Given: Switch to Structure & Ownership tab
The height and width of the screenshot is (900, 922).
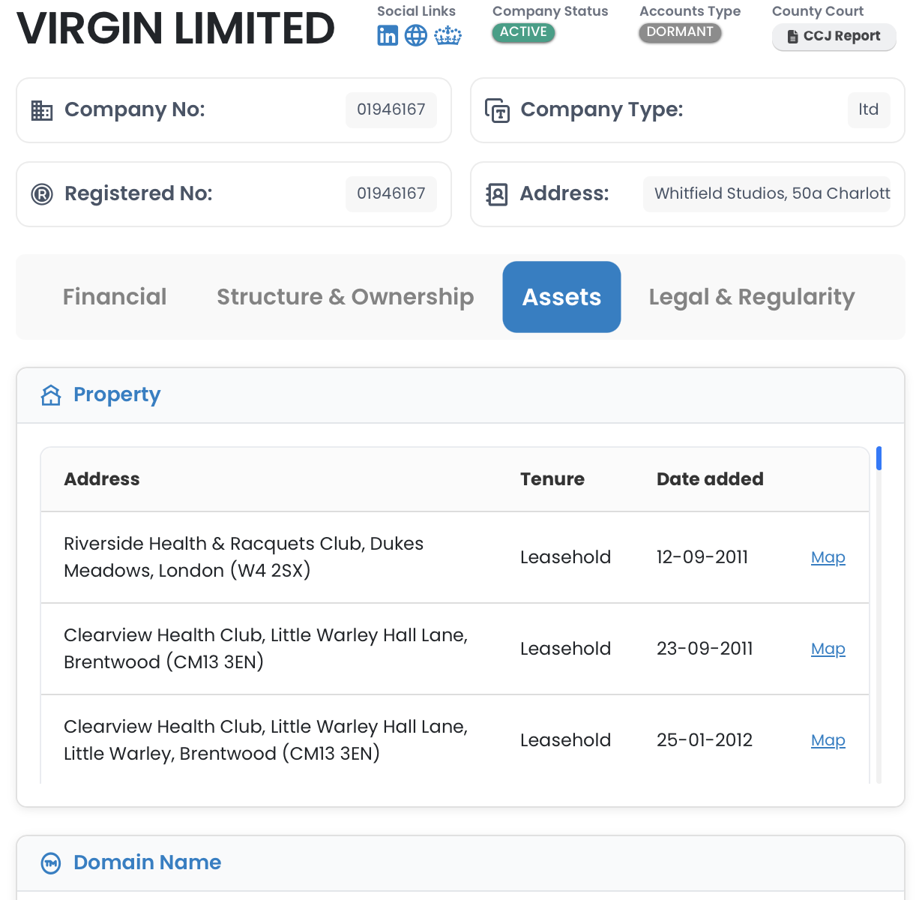Looking at the screenshot, I should tap(345, 297).
